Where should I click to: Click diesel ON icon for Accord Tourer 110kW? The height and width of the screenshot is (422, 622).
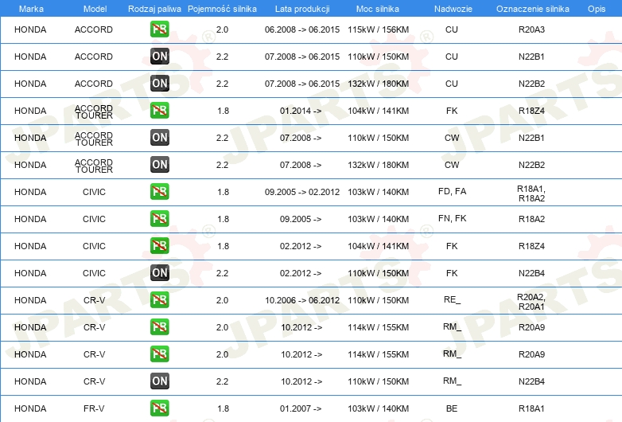coord(159,138)
